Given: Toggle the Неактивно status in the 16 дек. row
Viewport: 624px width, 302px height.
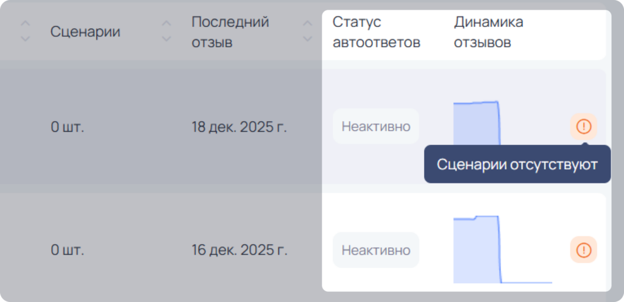Looking at the screenshot, I should coord(375,250).
